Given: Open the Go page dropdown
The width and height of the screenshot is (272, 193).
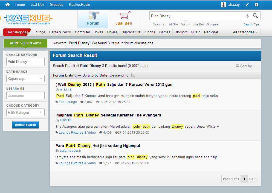Looking at the screenshot, I should click(253, 179).
